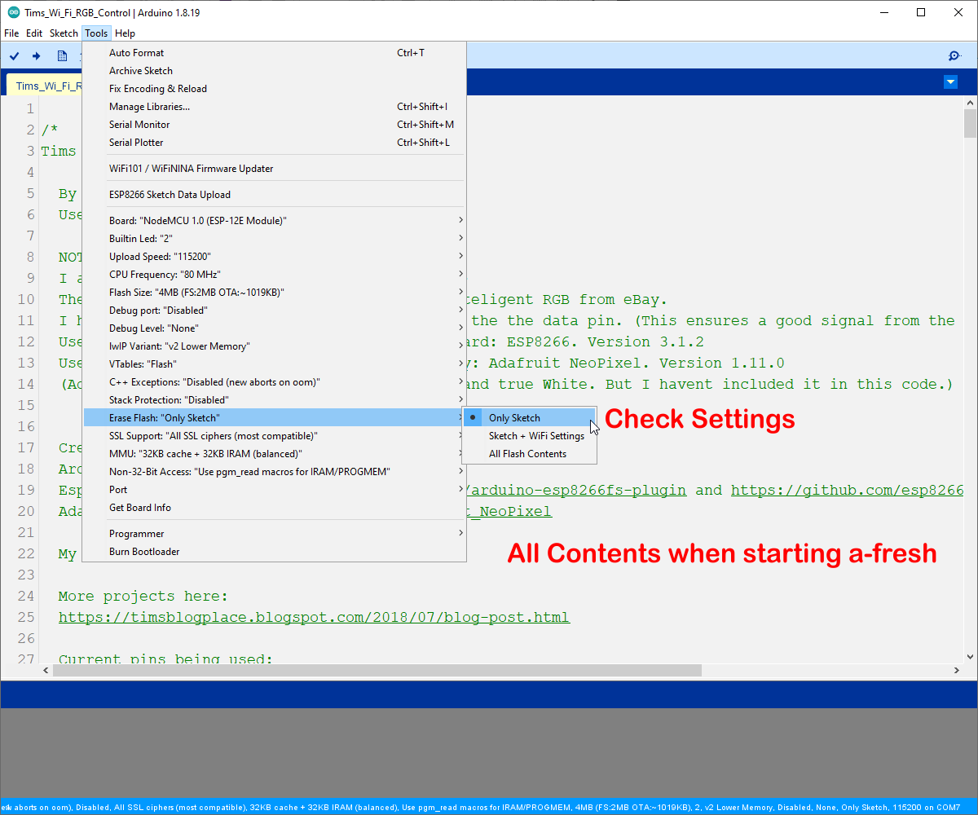The width and height of the screenshot is (978, 815).
Task: Open the _NeoPixel link on line 20
Action: coord(509,511)
